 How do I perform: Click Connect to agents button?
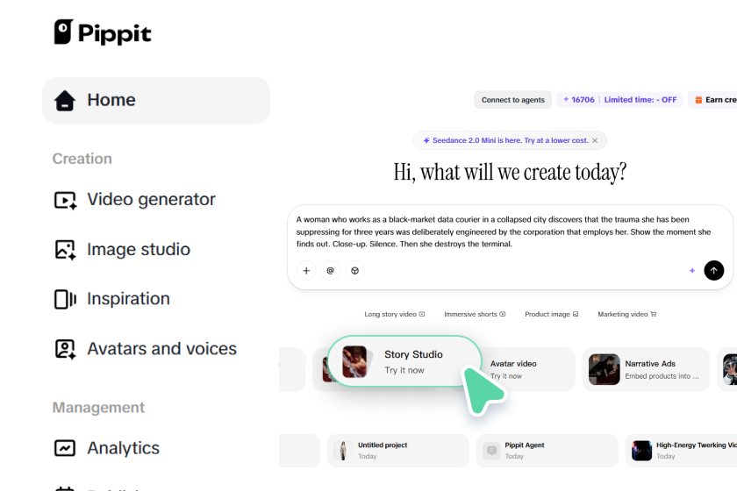click(x=512, y=100)
